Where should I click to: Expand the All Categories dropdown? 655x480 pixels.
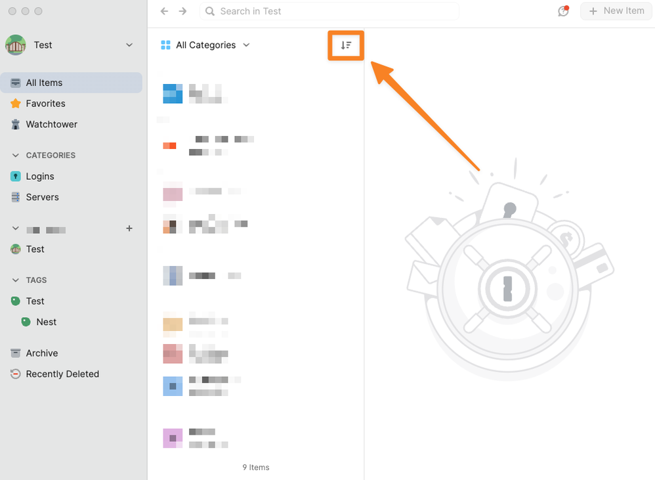click(x=205, y=45)
